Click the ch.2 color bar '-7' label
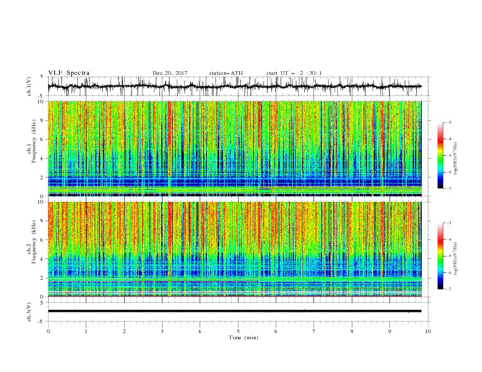 click(x=449, y=289)
